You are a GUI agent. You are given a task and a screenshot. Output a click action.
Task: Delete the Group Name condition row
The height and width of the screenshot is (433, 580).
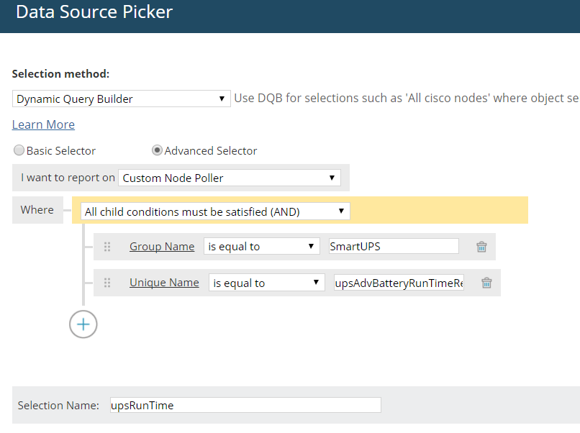pyautogui.click(x=481, y=247)
